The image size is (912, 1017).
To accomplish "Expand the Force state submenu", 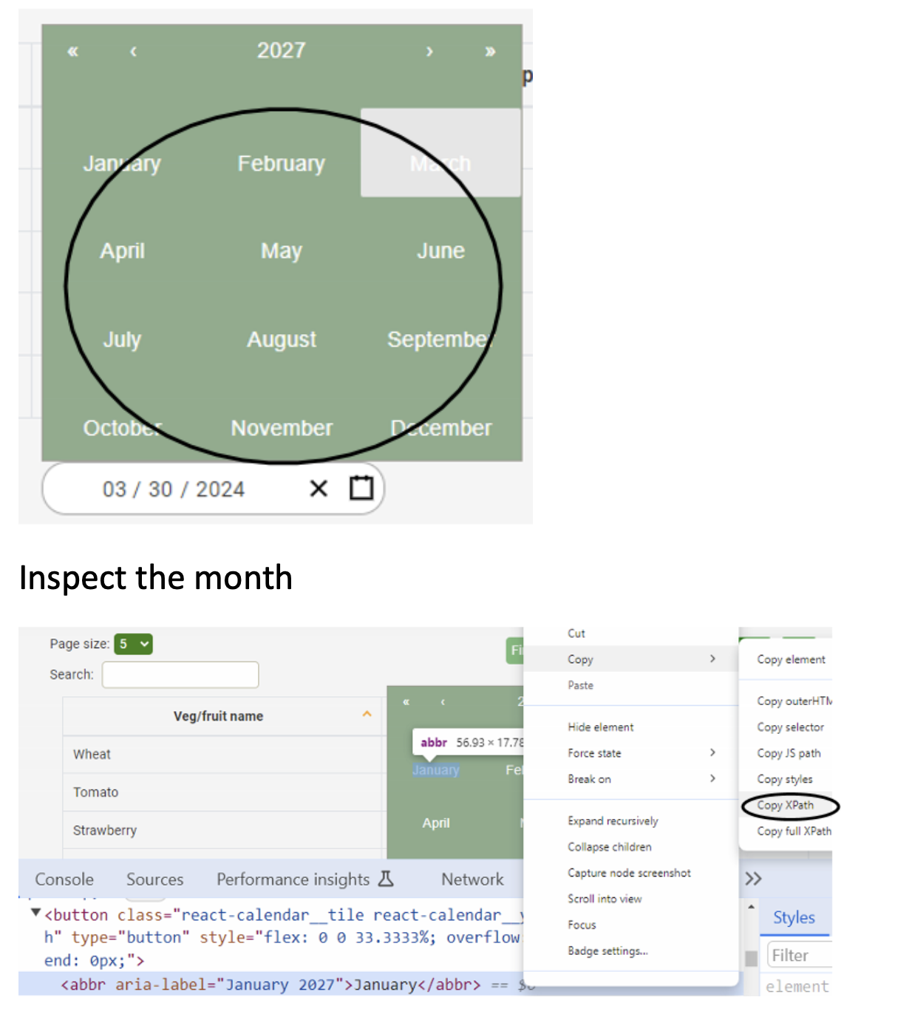I will [x=594, y=752].
